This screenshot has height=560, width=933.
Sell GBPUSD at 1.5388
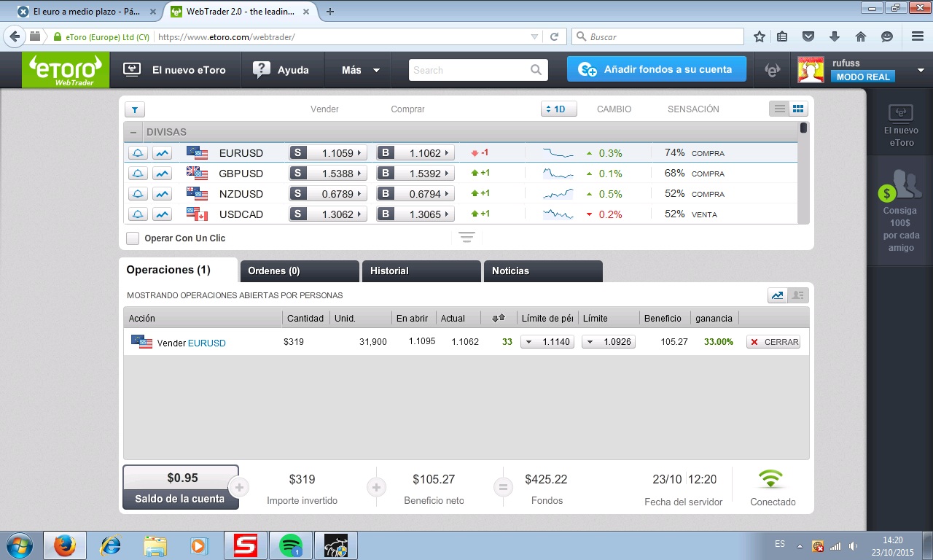(327, 174)
